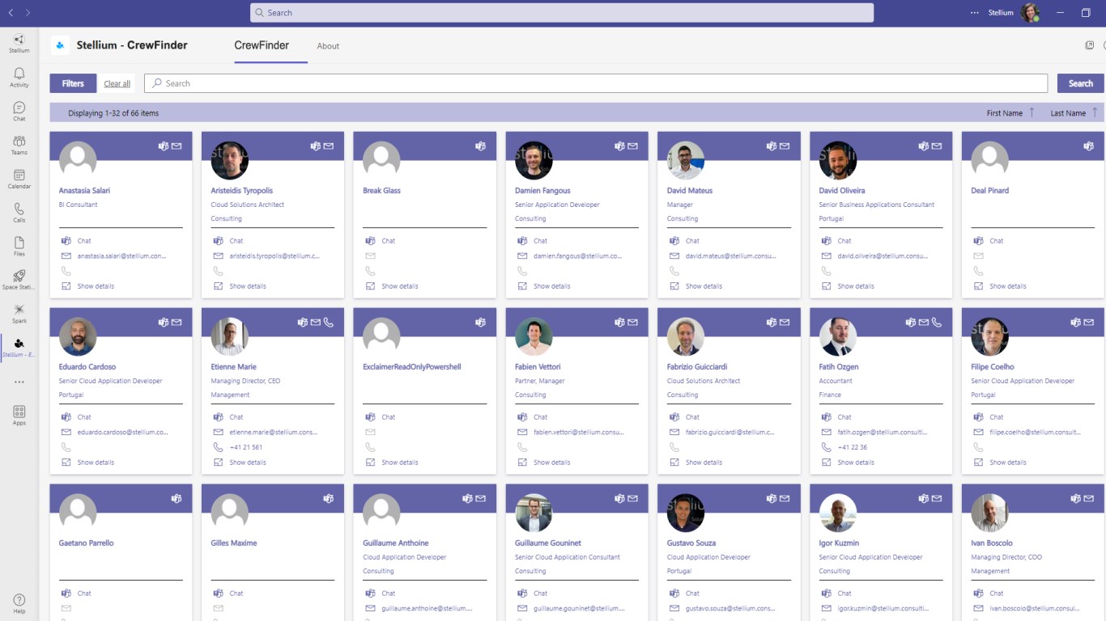Click the Teams icon on Break Glass card header

click(x=480, y=146)
